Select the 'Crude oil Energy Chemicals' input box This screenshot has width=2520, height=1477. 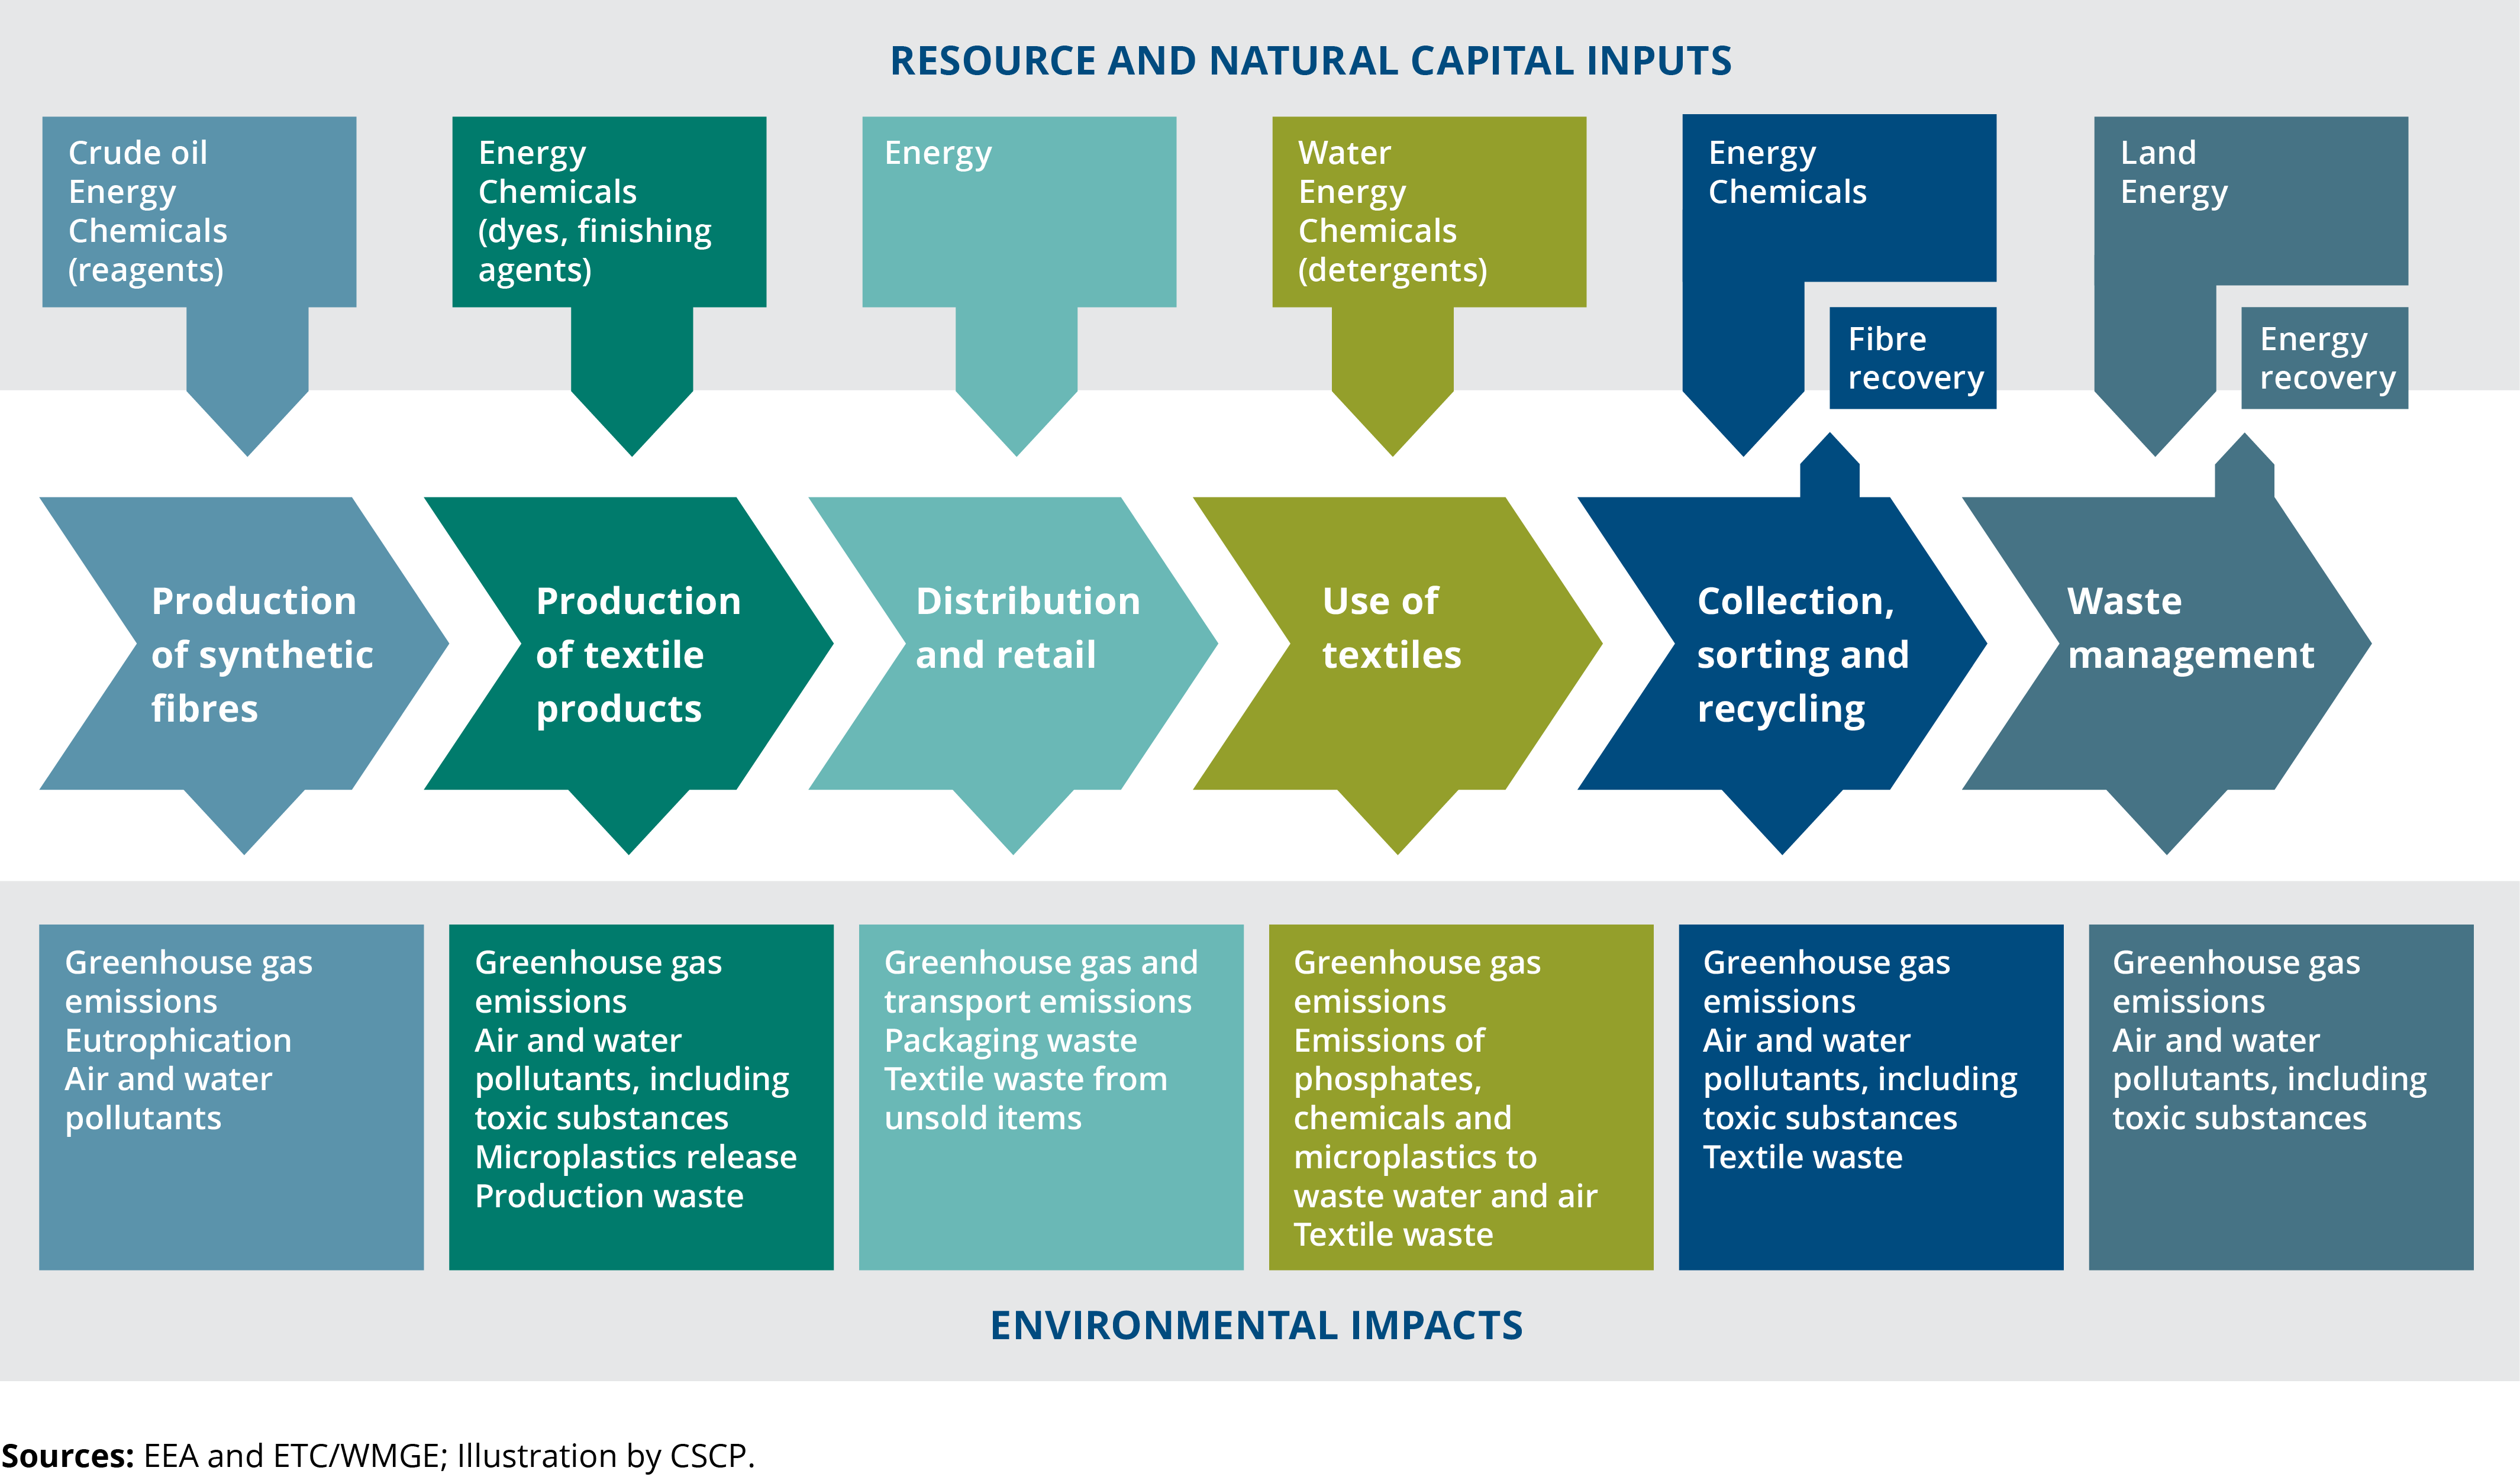coord(199,212)
